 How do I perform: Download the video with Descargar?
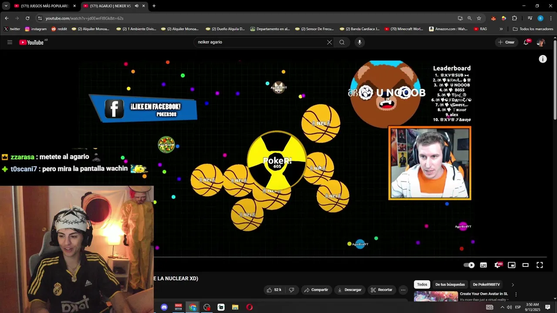coord(349,290)
